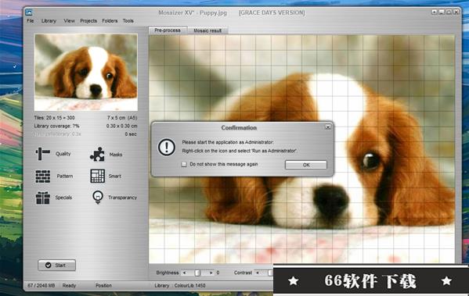469x296 pixels.
Task: Click 'Tiles: 20 x 15 = 300' text
Action: (x=55, y=118)
